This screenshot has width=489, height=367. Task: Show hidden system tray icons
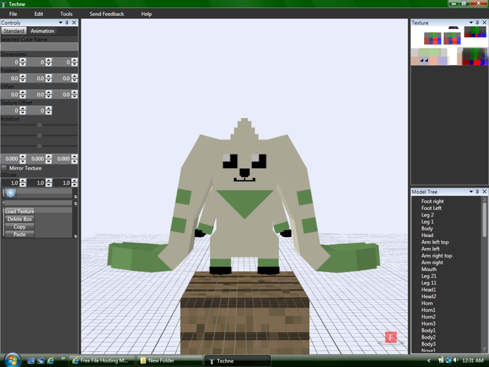429,360
